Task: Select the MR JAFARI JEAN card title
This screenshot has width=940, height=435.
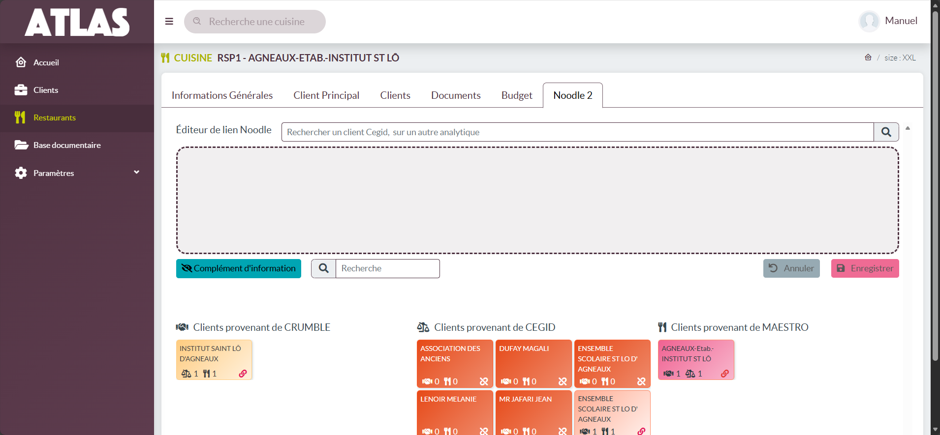Action: click(x=526, y=399)
